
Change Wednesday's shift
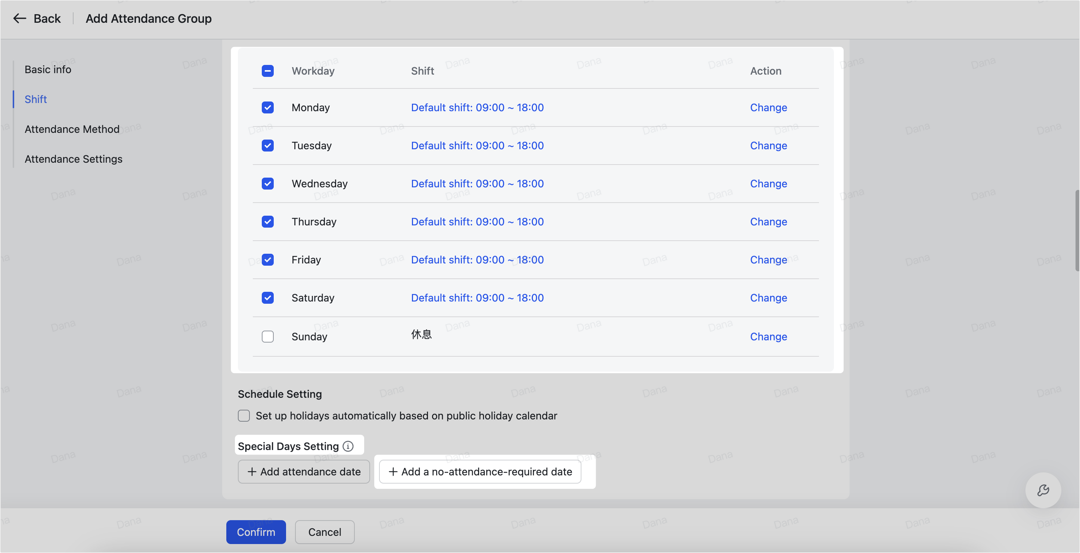[768, 184]
